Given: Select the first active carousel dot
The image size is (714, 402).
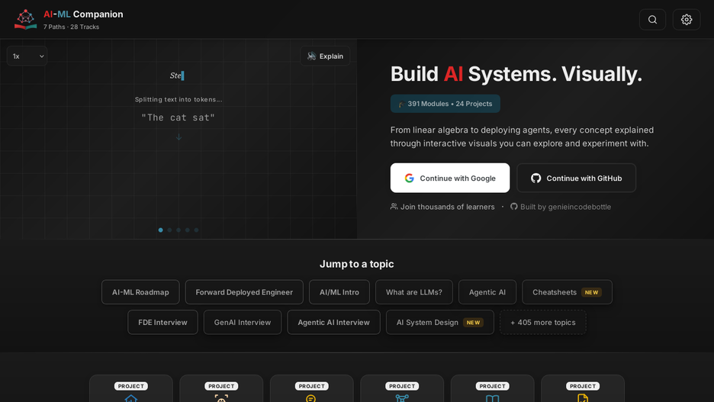Looking at the screenshot, I should 160,230.
